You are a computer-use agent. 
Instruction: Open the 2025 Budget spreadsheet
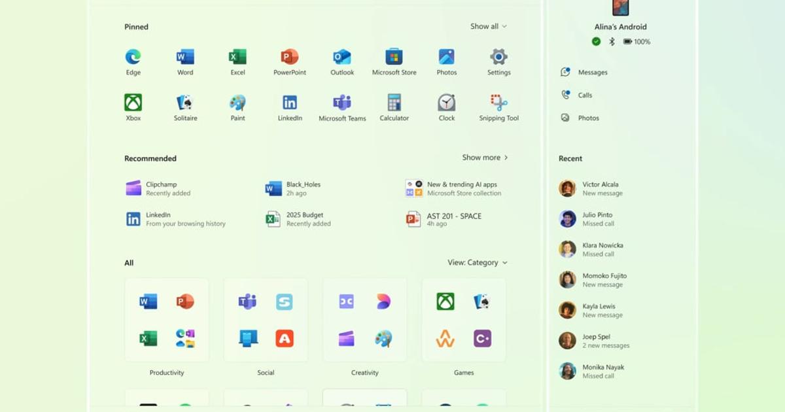click(x=298, y=219)
